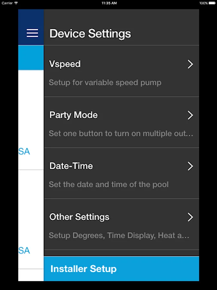Open the hamburger menu icon
This screenshot has height=290, width=217.
pyautogui.click(x=32, y=33)
